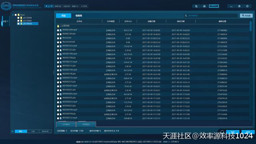Select the N06002516.jdx file name
The width and height of the screenshot is (256, 144).
point(69,82)
